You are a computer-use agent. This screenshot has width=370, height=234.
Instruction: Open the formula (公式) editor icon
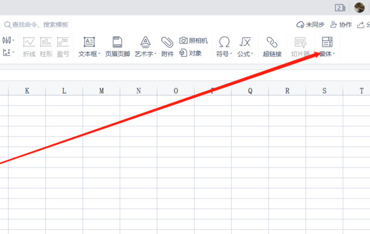click(245, 42)
